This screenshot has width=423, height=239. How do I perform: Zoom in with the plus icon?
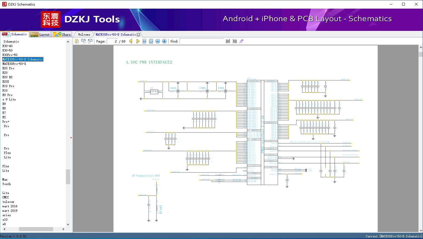point(164,41)
